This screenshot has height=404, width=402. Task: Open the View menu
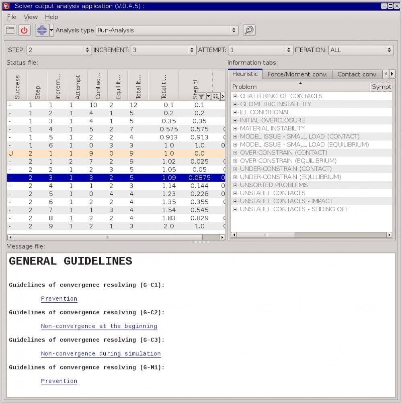(x=31, y=17)
